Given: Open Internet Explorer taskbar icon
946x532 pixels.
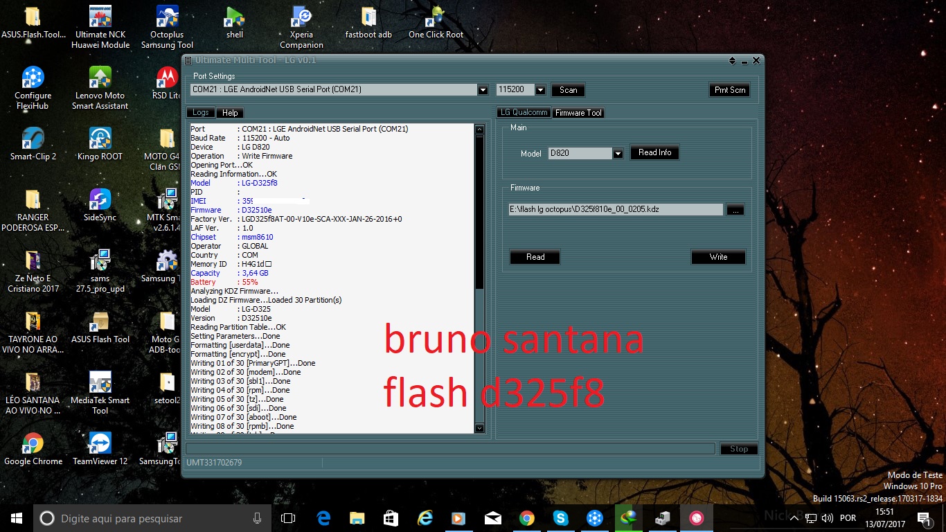Looking at the screenshot, I should point(425,518).
